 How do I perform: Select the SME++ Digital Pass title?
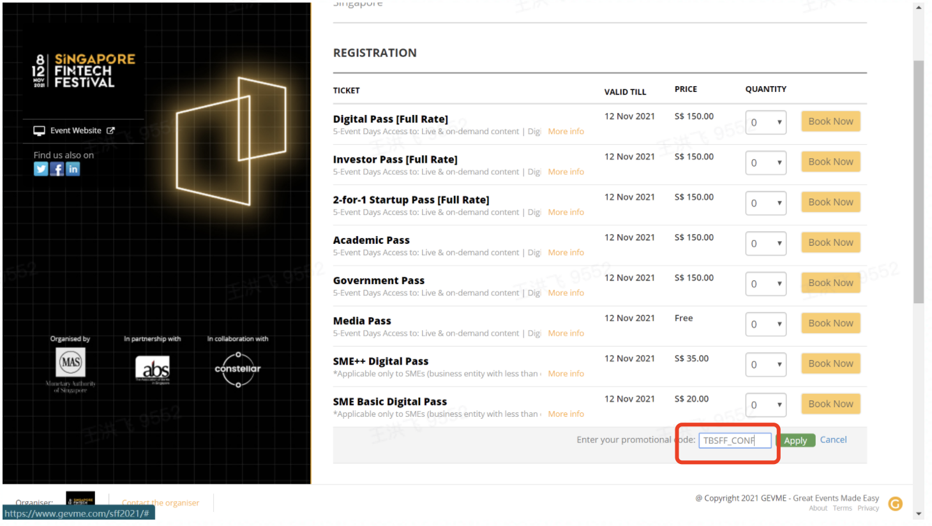pyautogui.click(x=380, y=361)
